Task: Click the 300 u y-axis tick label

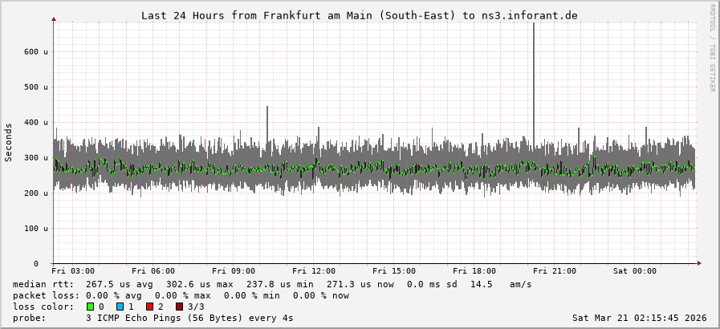Action: [x=35, y=158]
